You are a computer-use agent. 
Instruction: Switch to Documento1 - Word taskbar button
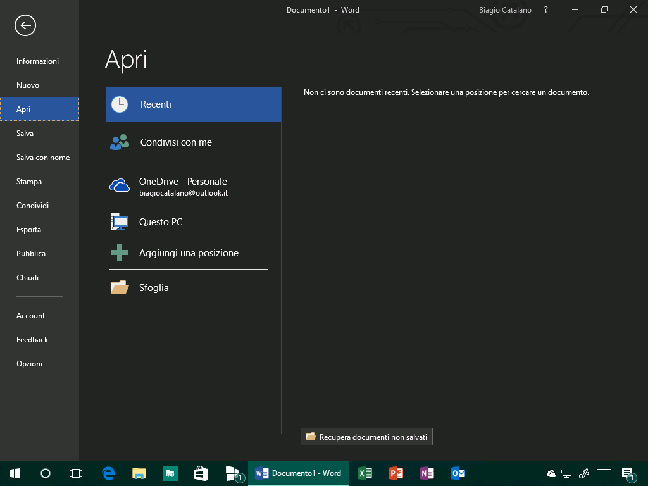(299, 473)
